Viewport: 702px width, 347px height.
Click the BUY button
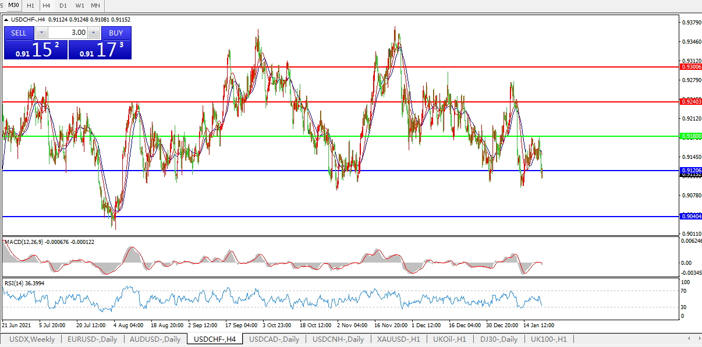116,33
